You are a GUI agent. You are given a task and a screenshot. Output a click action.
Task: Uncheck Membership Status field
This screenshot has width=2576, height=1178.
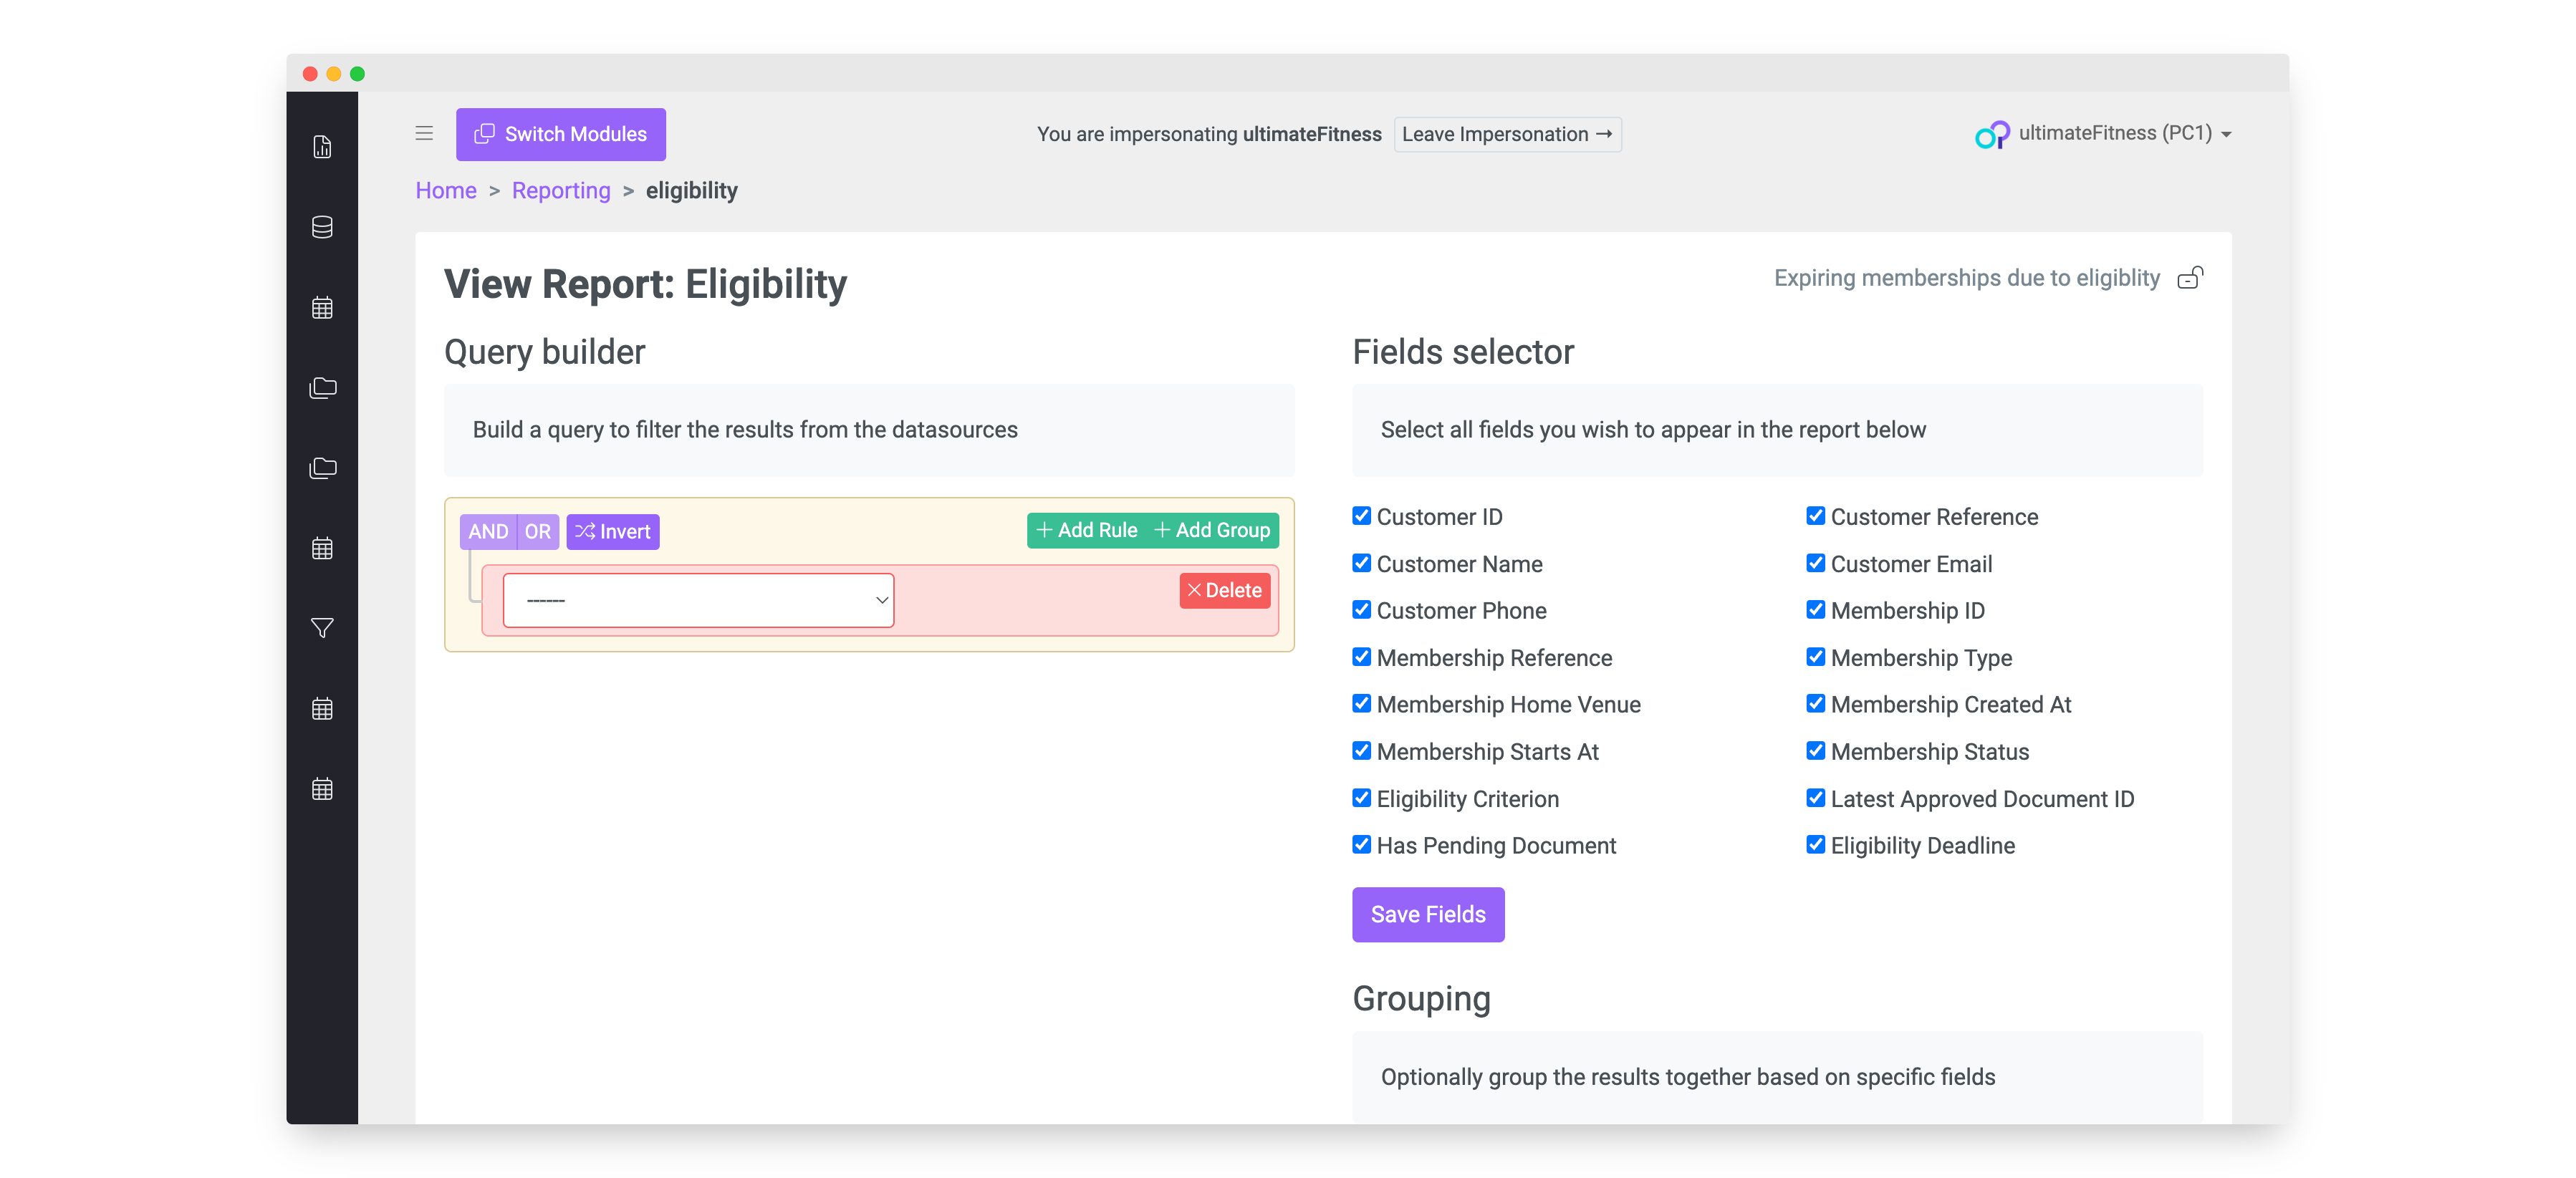(x=1815, y=751)
